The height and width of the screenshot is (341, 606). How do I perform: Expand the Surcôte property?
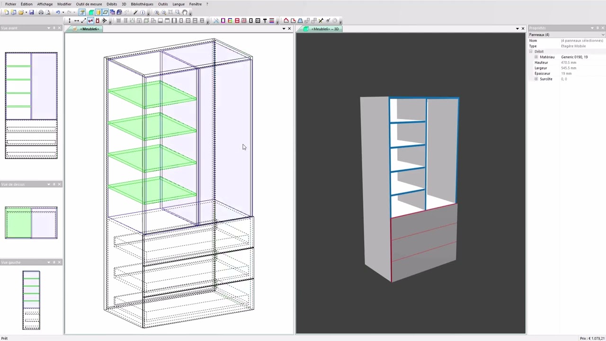coord(536,79)
